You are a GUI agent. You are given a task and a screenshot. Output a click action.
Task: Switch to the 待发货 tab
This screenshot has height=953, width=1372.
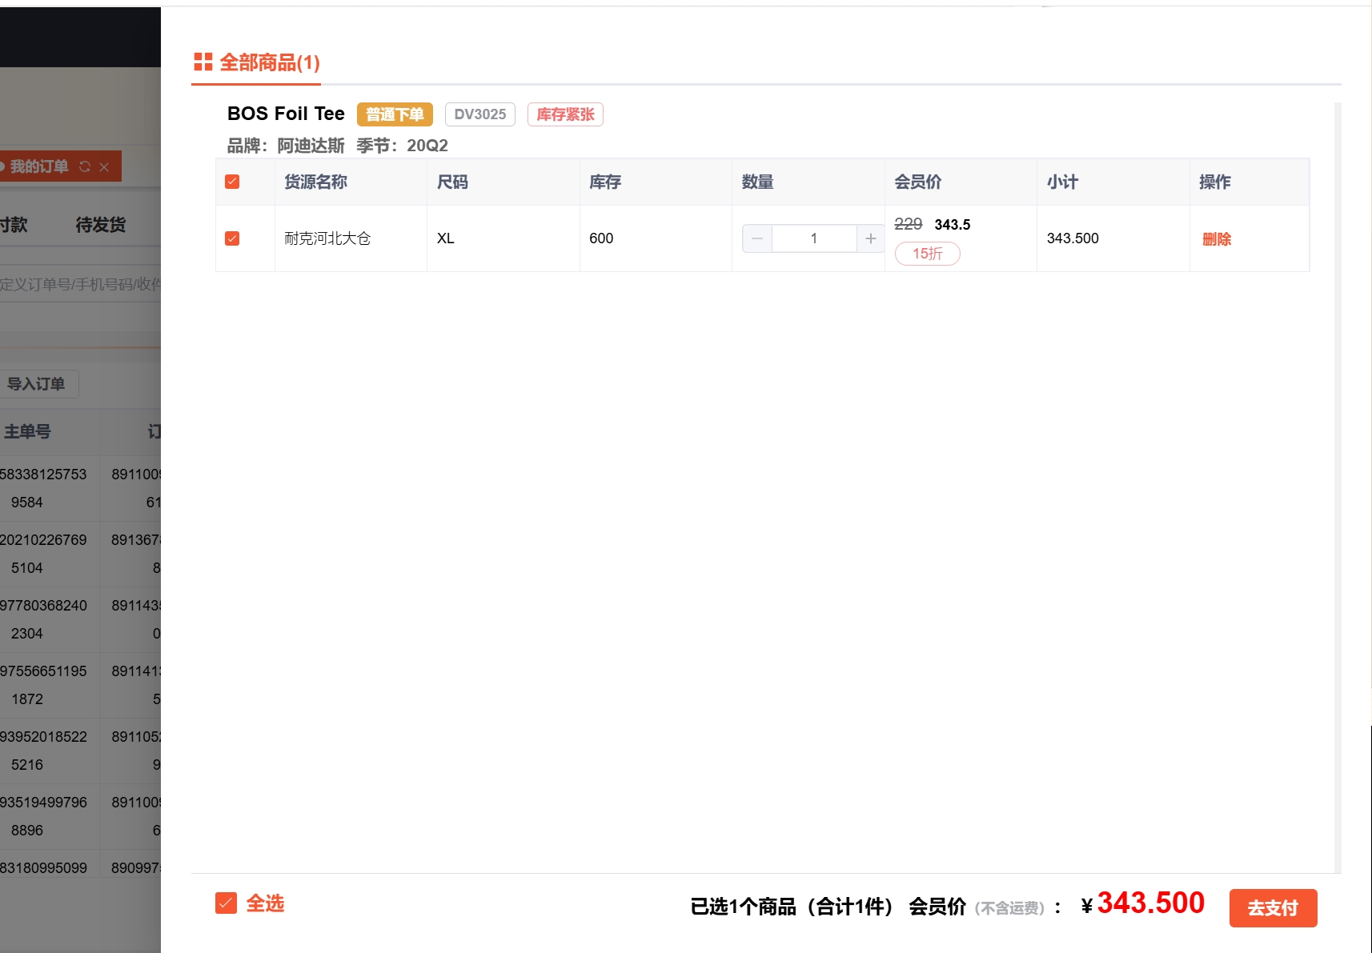[x=101, y=225]
